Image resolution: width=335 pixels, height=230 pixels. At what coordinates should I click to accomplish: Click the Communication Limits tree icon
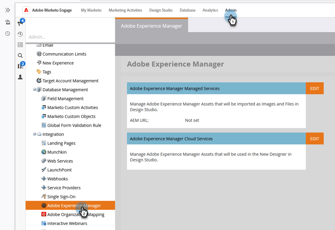[39, 54]
